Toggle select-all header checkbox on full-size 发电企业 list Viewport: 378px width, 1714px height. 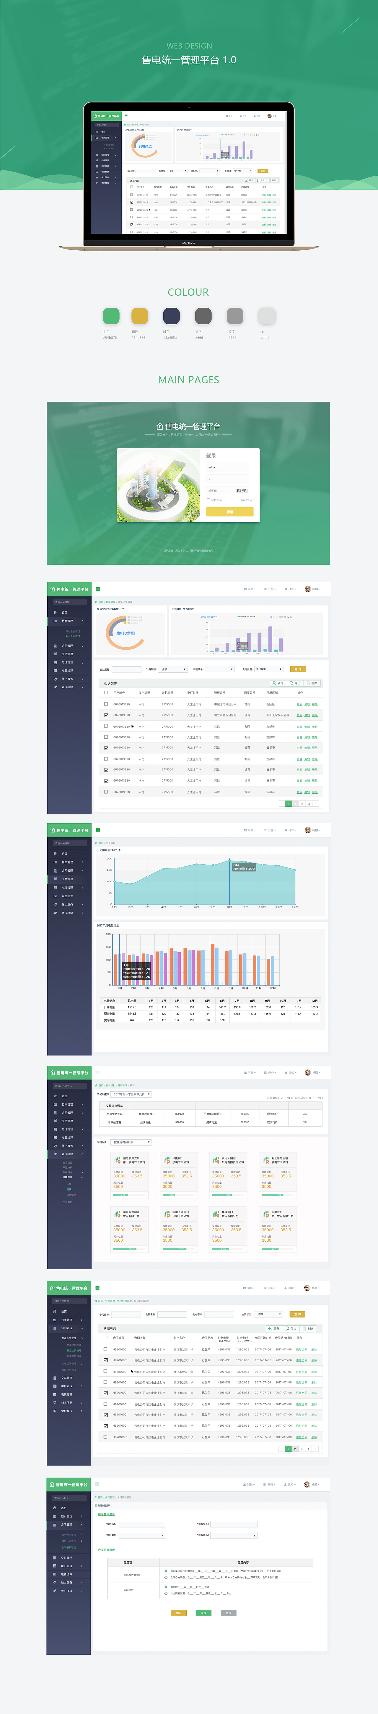(x=106, y=693)
